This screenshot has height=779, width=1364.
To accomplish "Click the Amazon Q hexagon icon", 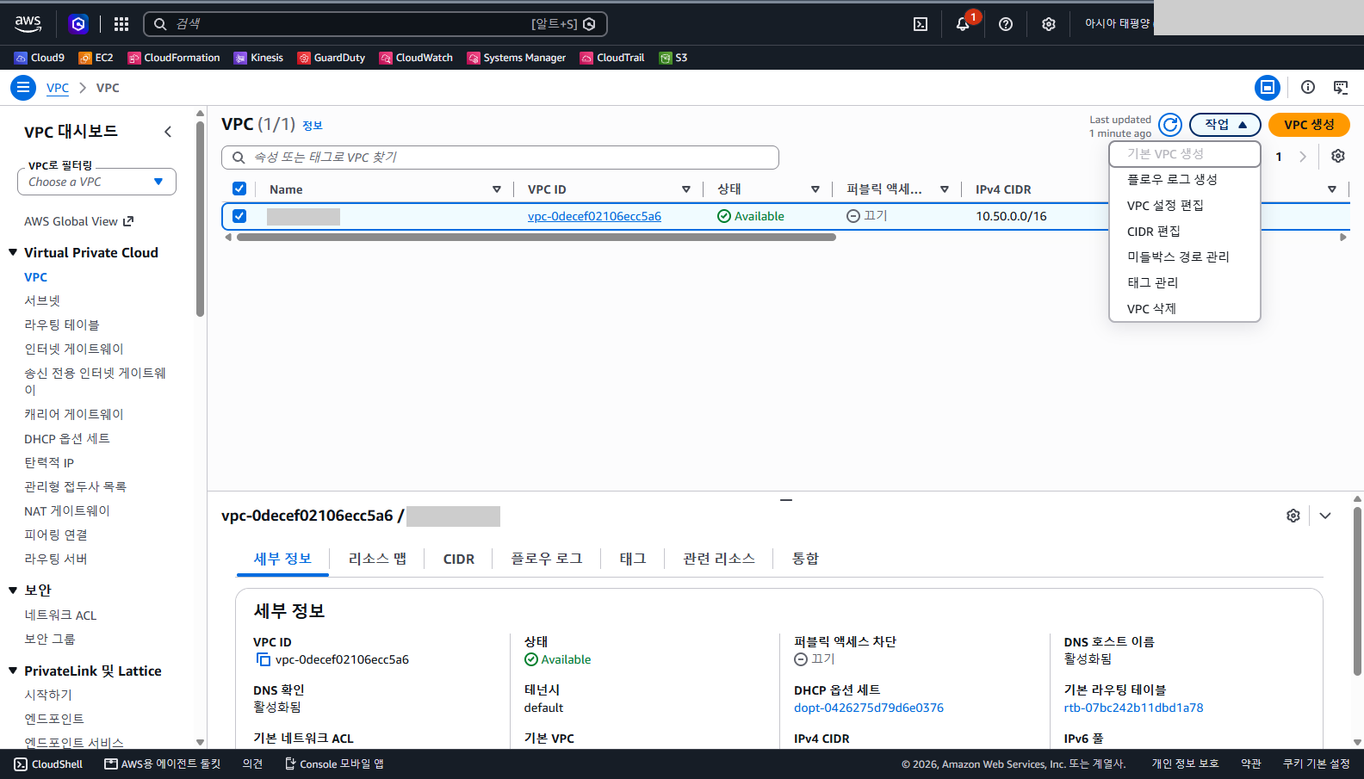I will (78, 24).
